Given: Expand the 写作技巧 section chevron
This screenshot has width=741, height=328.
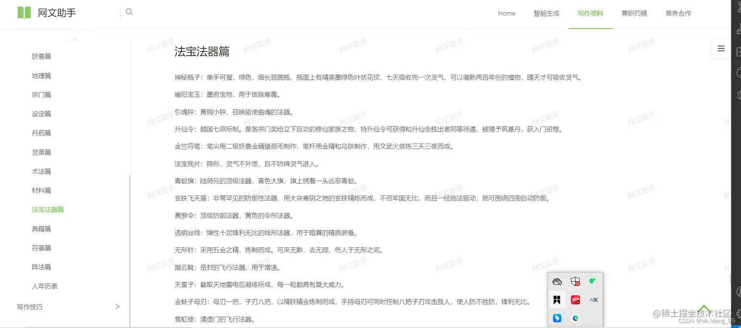Looking at the screenshot, I should click(118, 306).
